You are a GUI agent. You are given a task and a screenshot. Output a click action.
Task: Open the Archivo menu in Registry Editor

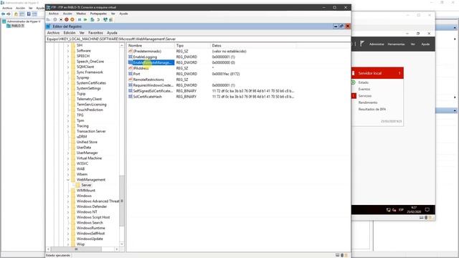tap(53, 33)
